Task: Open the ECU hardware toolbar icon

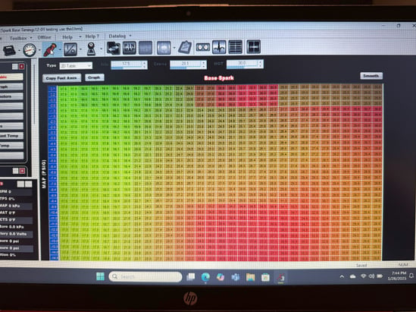Action: point(9,50)
